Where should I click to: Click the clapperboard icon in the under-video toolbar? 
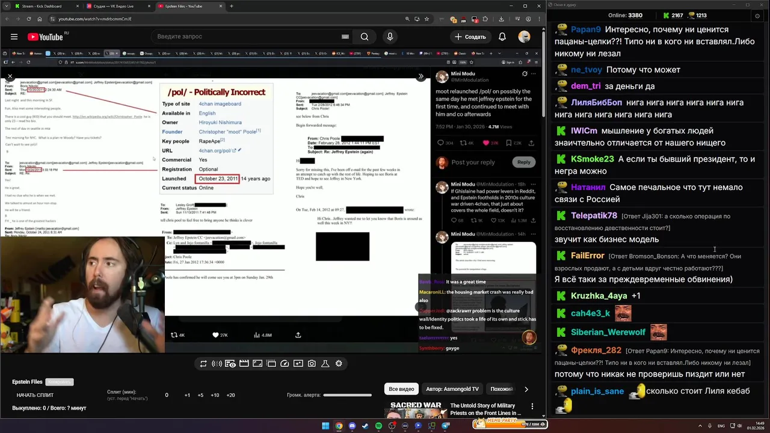[x=244, y=364]
